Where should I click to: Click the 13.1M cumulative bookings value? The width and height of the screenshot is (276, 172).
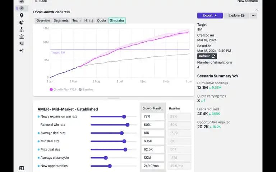click(202, 87)
